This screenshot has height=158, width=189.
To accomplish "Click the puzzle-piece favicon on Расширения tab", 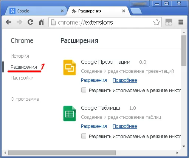I will (74, 11).
